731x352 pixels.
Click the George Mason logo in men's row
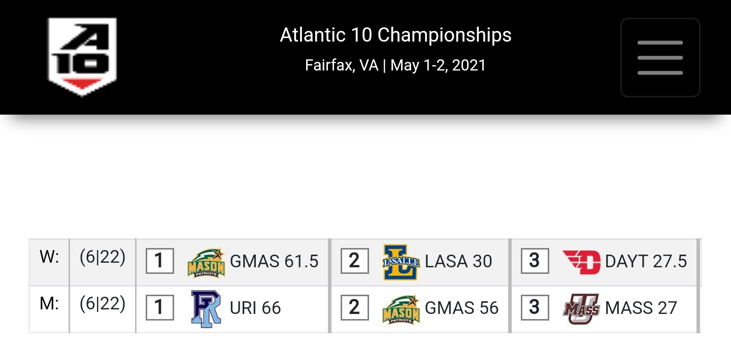(x=401, y=308)
